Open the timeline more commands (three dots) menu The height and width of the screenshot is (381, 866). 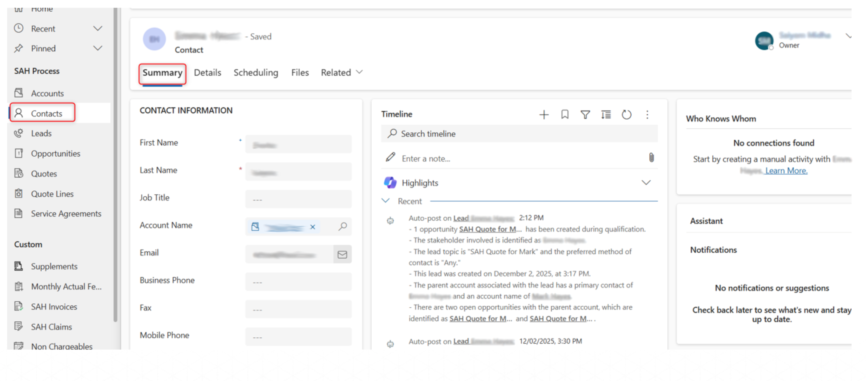pyautogui.click(x=647, y=115)
